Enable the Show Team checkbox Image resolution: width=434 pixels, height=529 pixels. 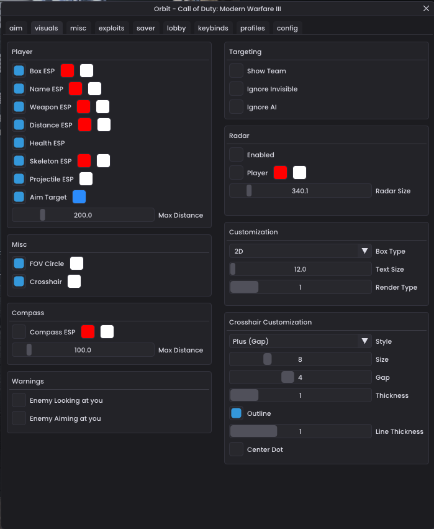click(236, 71)
